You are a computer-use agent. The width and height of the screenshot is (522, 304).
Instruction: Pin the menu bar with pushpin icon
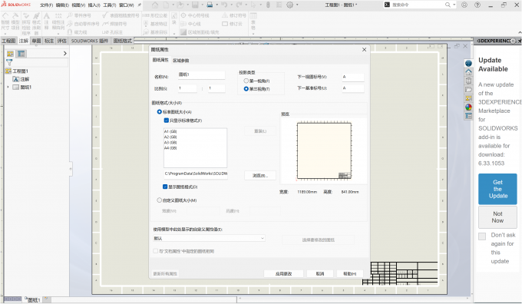pyautogui.click(x=140, y=5)
